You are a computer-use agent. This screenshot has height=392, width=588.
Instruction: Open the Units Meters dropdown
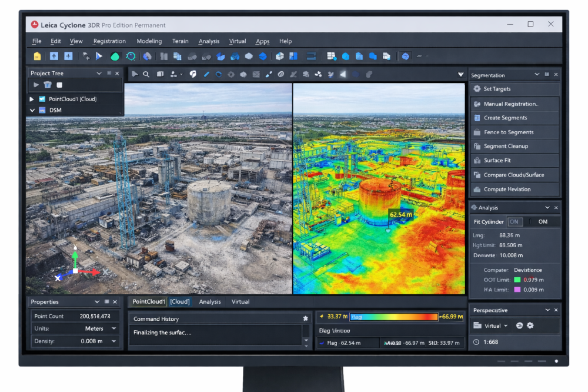(113, 328)
